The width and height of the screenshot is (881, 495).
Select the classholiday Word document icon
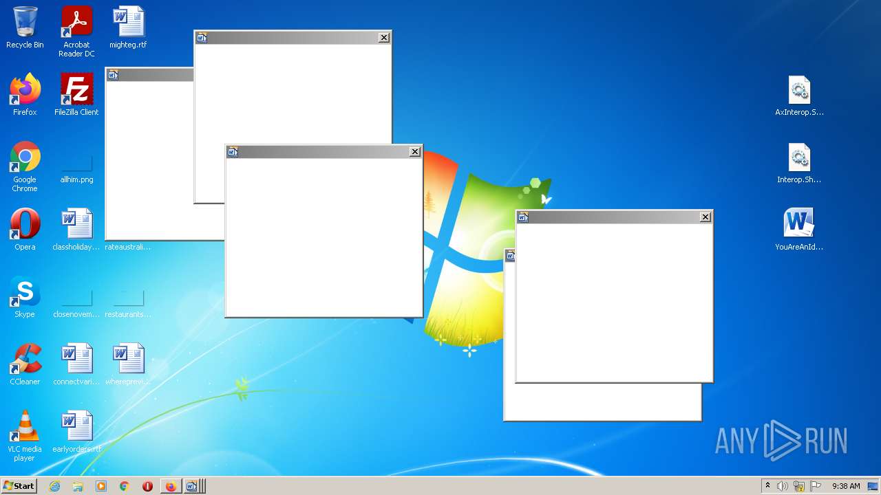(76, 230)
